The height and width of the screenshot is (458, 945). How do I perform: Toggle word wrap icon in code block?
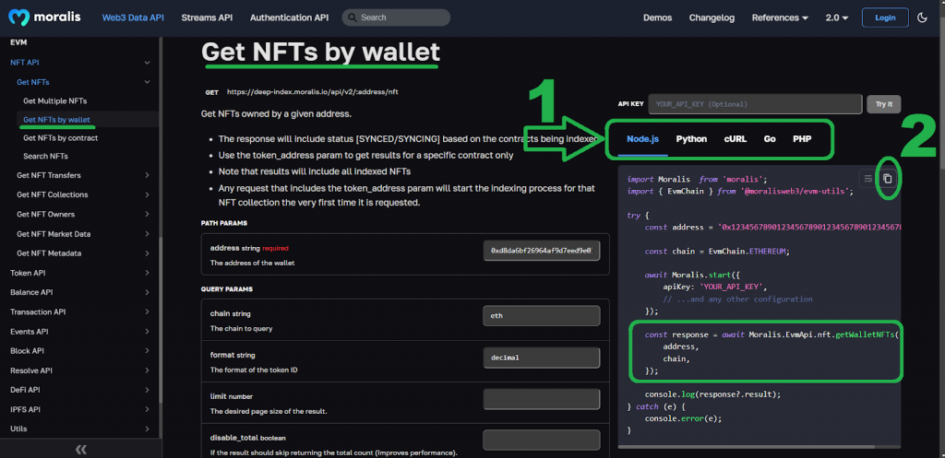867,178
